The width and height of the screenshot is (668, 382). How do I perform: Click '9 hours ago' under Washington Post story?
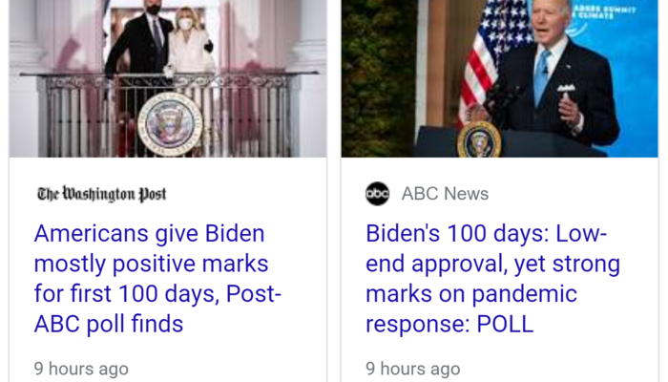pos(81,369)
